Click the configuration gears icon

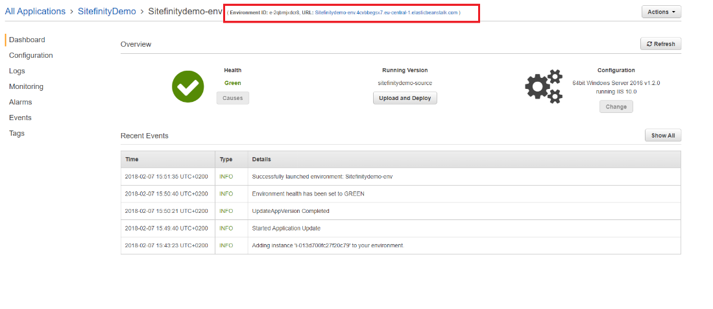[x=543, y=86]
